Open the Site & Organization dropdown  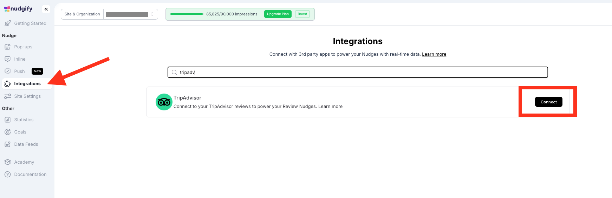coord(130,14)
